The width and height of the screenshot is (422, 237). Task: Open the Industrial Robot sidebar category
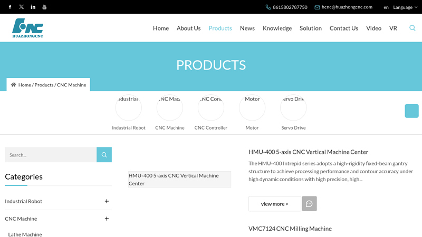pos(23,201)
